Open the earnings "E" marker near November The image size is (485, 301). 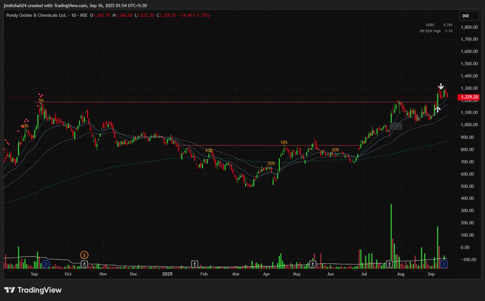[x=84, y=264]
